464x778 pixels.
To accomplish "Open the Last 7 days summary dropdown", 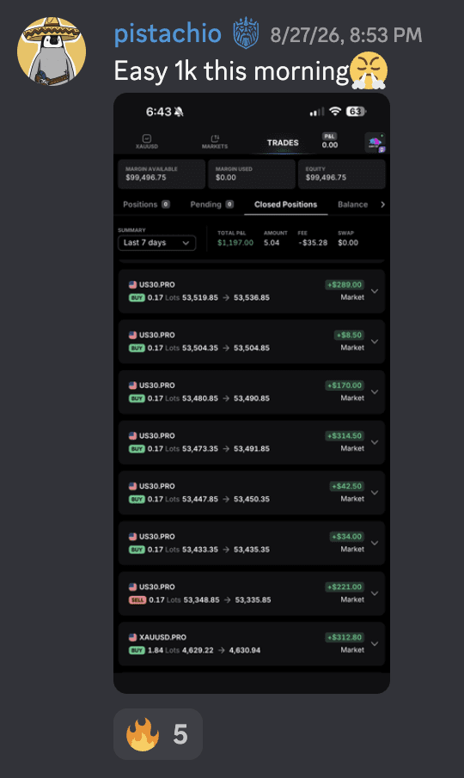I will 157,243.
